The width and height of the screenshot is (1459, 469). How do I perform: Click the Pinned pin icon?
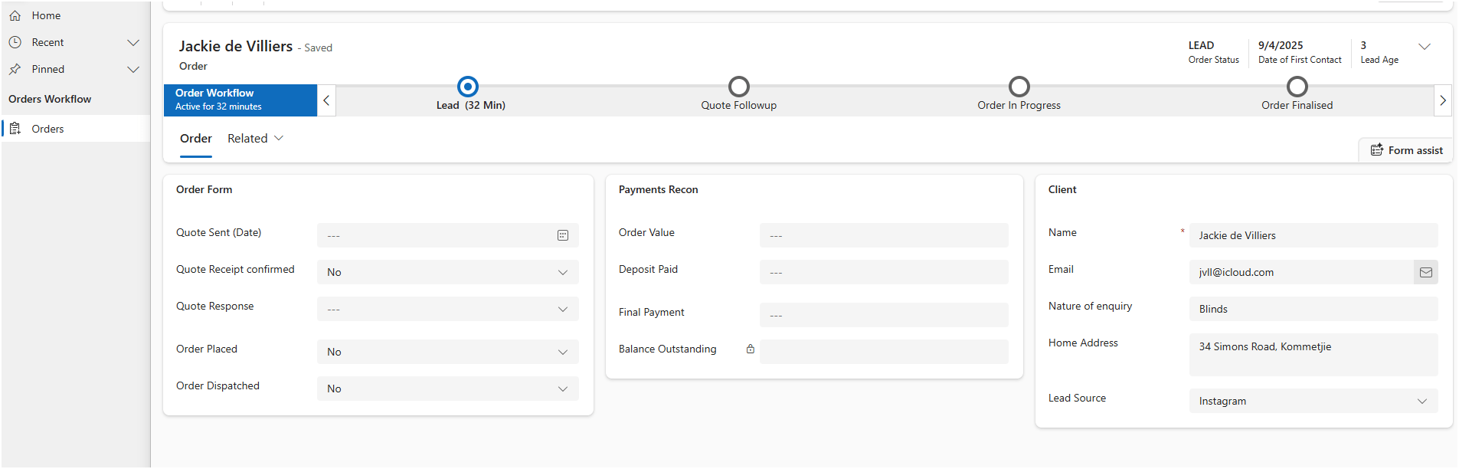(15, 69)
